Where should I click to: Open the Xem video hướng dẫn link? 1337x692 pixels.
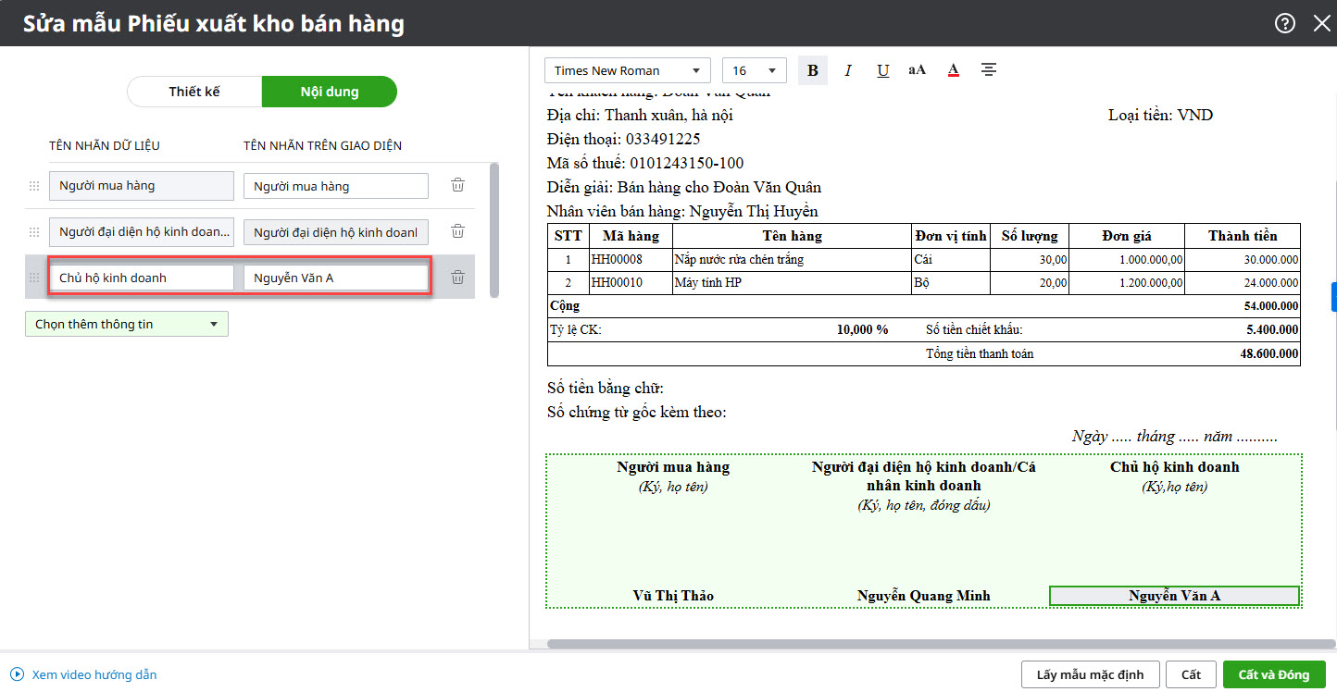(x=94, y=674)
